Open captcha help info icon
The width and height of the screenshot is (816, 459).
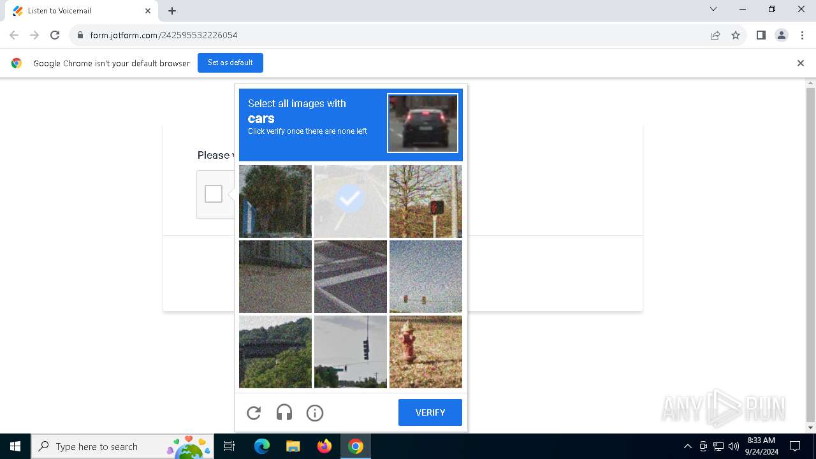coord(315,413)
